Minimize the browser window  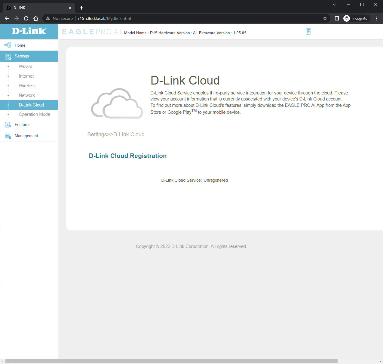coord(348,5)
